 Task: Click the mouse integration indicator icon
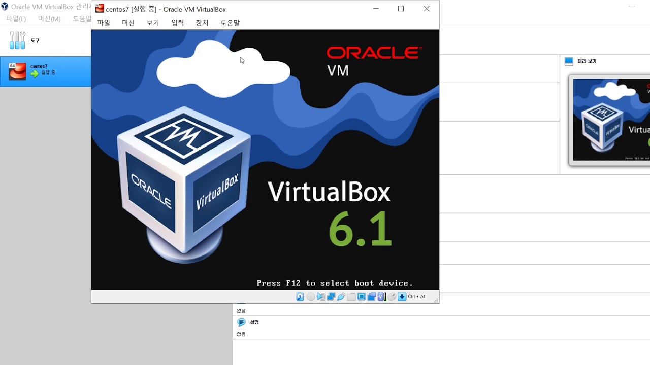[392, 297]
